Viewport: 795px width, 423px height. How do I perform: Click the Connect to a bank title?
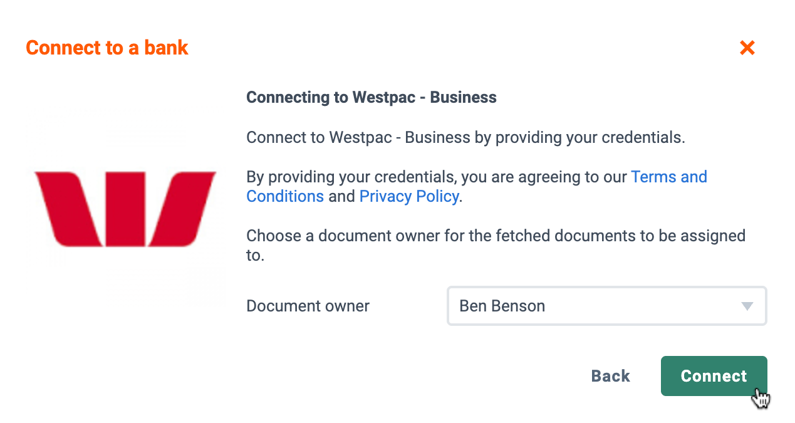click(x=107, y=48)
